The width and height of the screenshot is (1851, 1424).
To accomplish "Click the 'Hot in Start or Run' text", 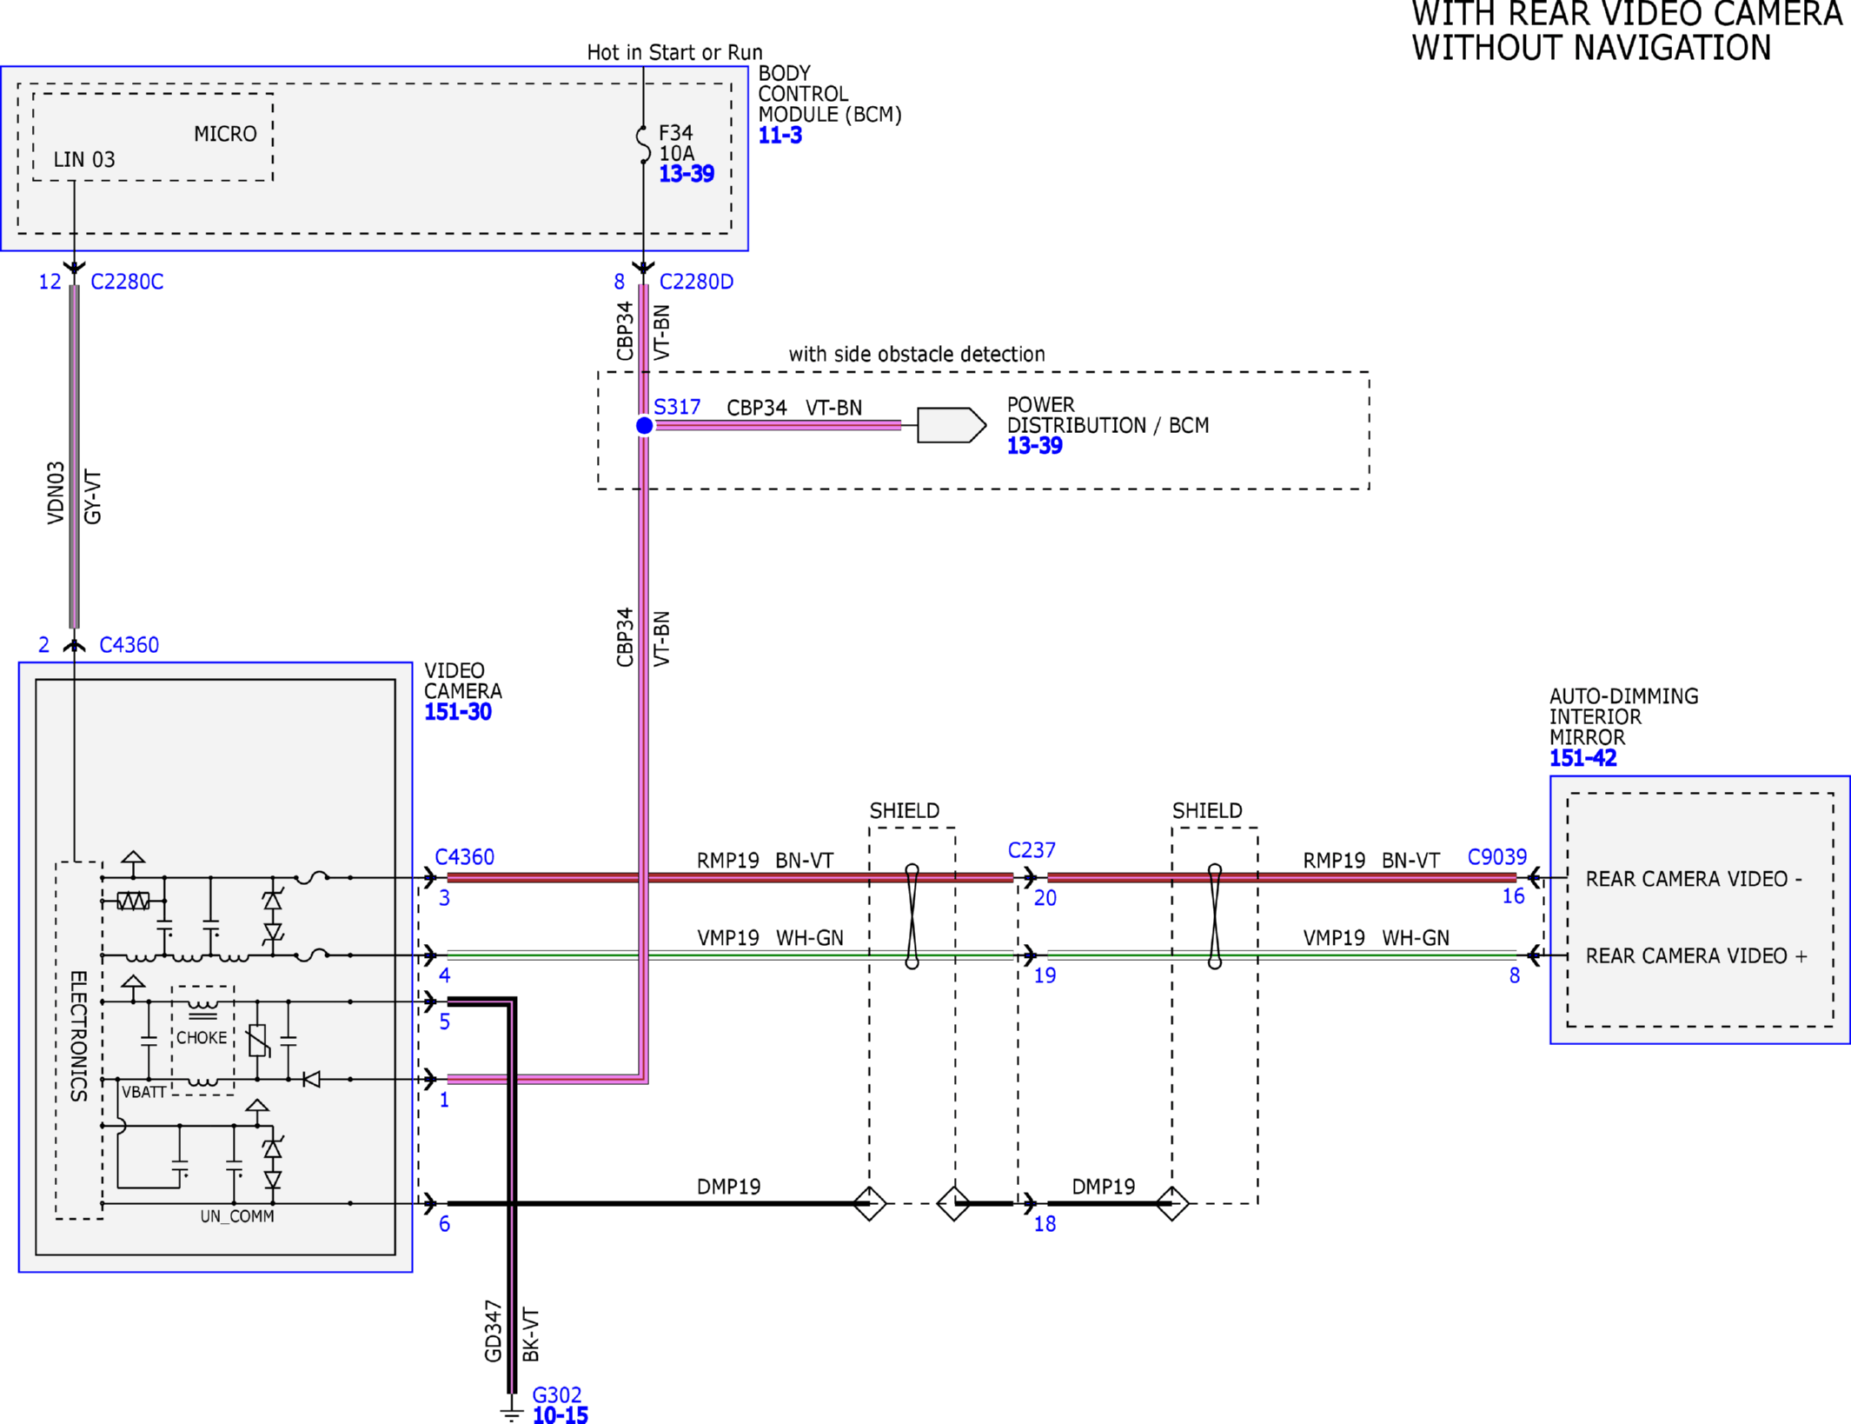I will (x=674, y=52).
